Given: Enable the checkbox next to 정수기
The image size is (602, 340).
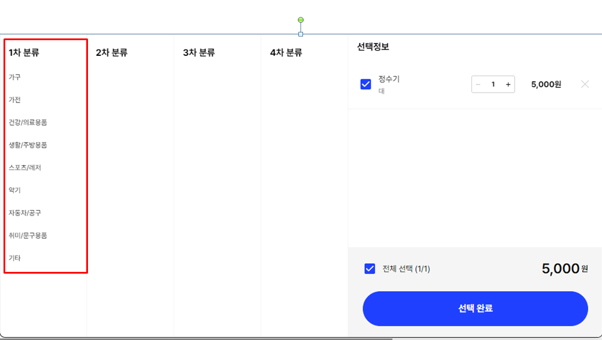Looking at the screenshot, I should click(365, 84).
